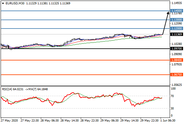This screenshot has height=124, width=184.
Task: Select the black 1.09700 level label
Action: coord(177,49)
